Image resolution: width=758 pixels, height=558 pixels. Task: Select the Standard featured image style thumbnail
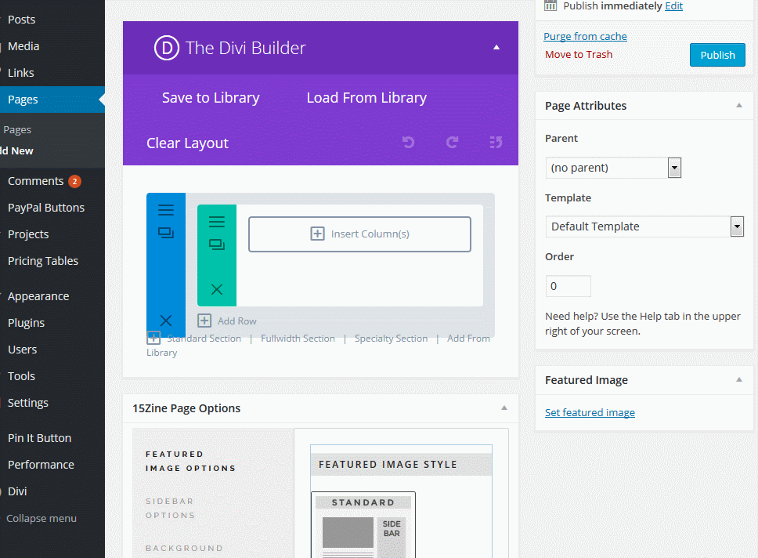click(363, 524)
